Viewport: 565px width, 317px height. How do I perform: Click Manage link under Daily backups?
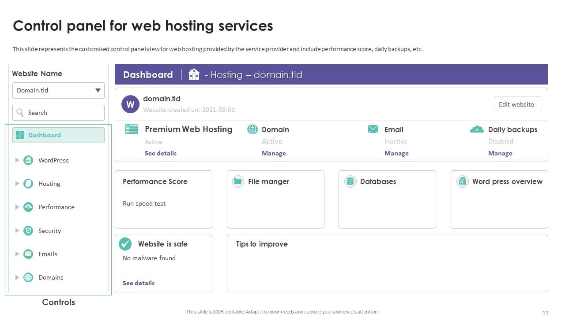(x=500, y=153)
